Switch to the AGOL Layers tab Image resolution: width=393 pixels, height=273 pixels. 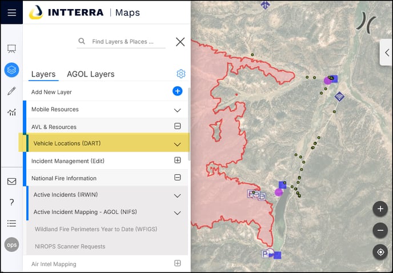pos(90,74)
